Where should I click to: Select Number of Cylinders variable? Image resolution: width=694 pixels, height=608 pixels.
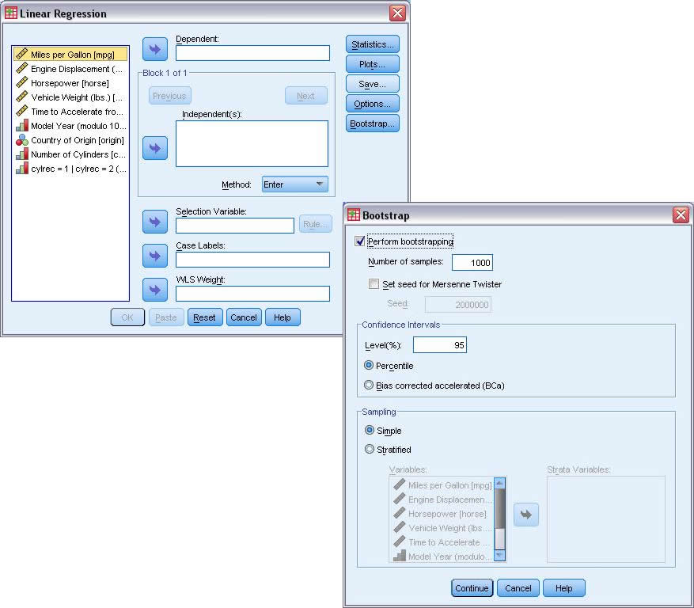[70, 154]
